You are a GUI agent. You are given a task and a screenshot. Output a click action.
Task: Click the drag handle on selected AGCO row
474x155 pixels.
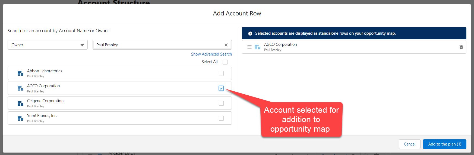tap(249, 47)
